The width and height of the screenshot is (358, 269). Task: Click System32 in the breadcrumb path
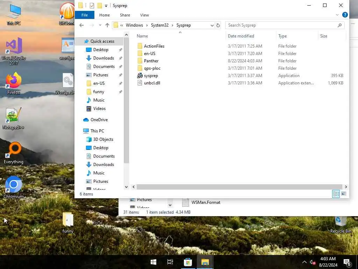coord(159,25)
